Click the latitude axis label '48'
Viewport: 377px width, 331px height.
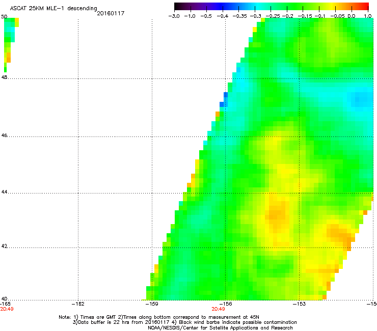pyautogui.click(x=4, y=77)
